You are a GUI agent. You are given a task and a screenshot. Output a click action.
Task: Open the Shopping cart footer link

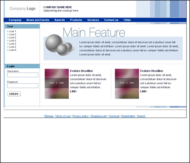pyautogui.click(x=98, y=116)
